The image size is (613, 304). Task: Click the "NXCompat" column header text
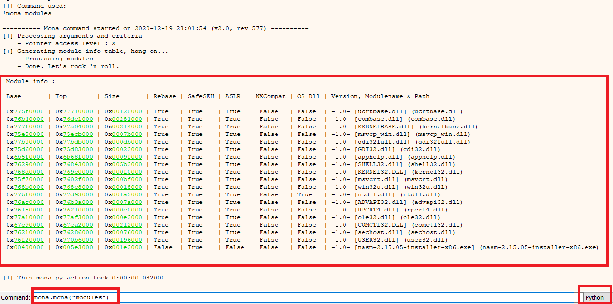coord(271,96)
